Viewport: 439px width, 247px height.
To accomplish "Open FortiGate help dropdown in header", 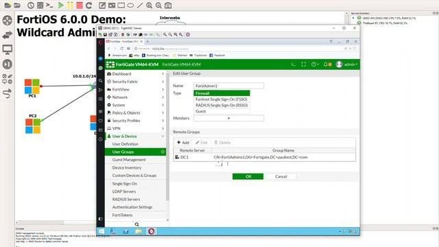I will [315, 64].
